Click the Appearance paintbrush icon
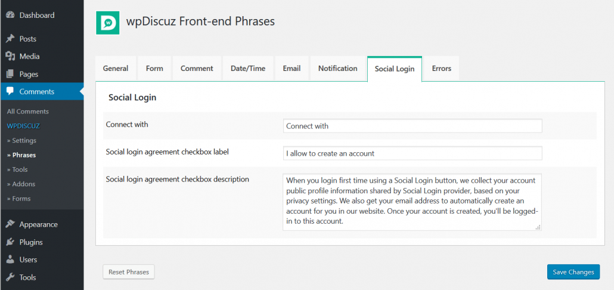The width and height of the screenshot is (614, 290). coord(10,224)
